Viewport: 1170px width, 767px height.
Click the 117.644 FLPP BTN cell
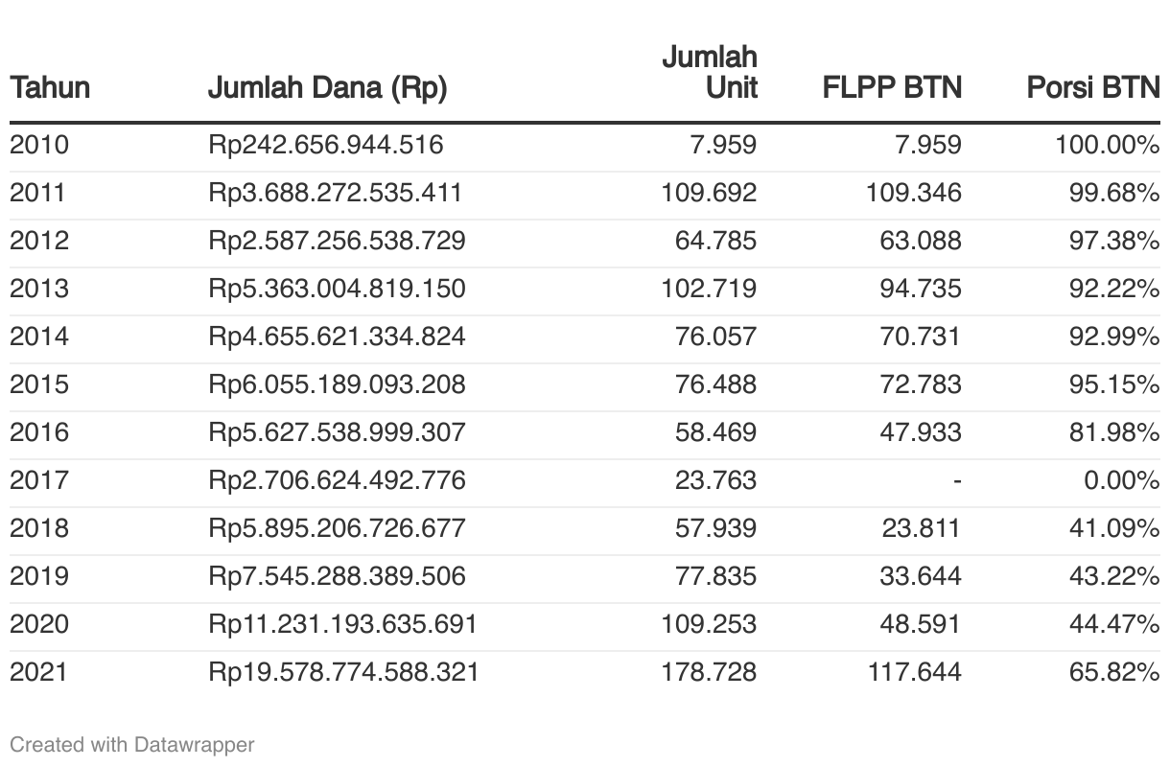pyautogui.click(x=914, y=672)
